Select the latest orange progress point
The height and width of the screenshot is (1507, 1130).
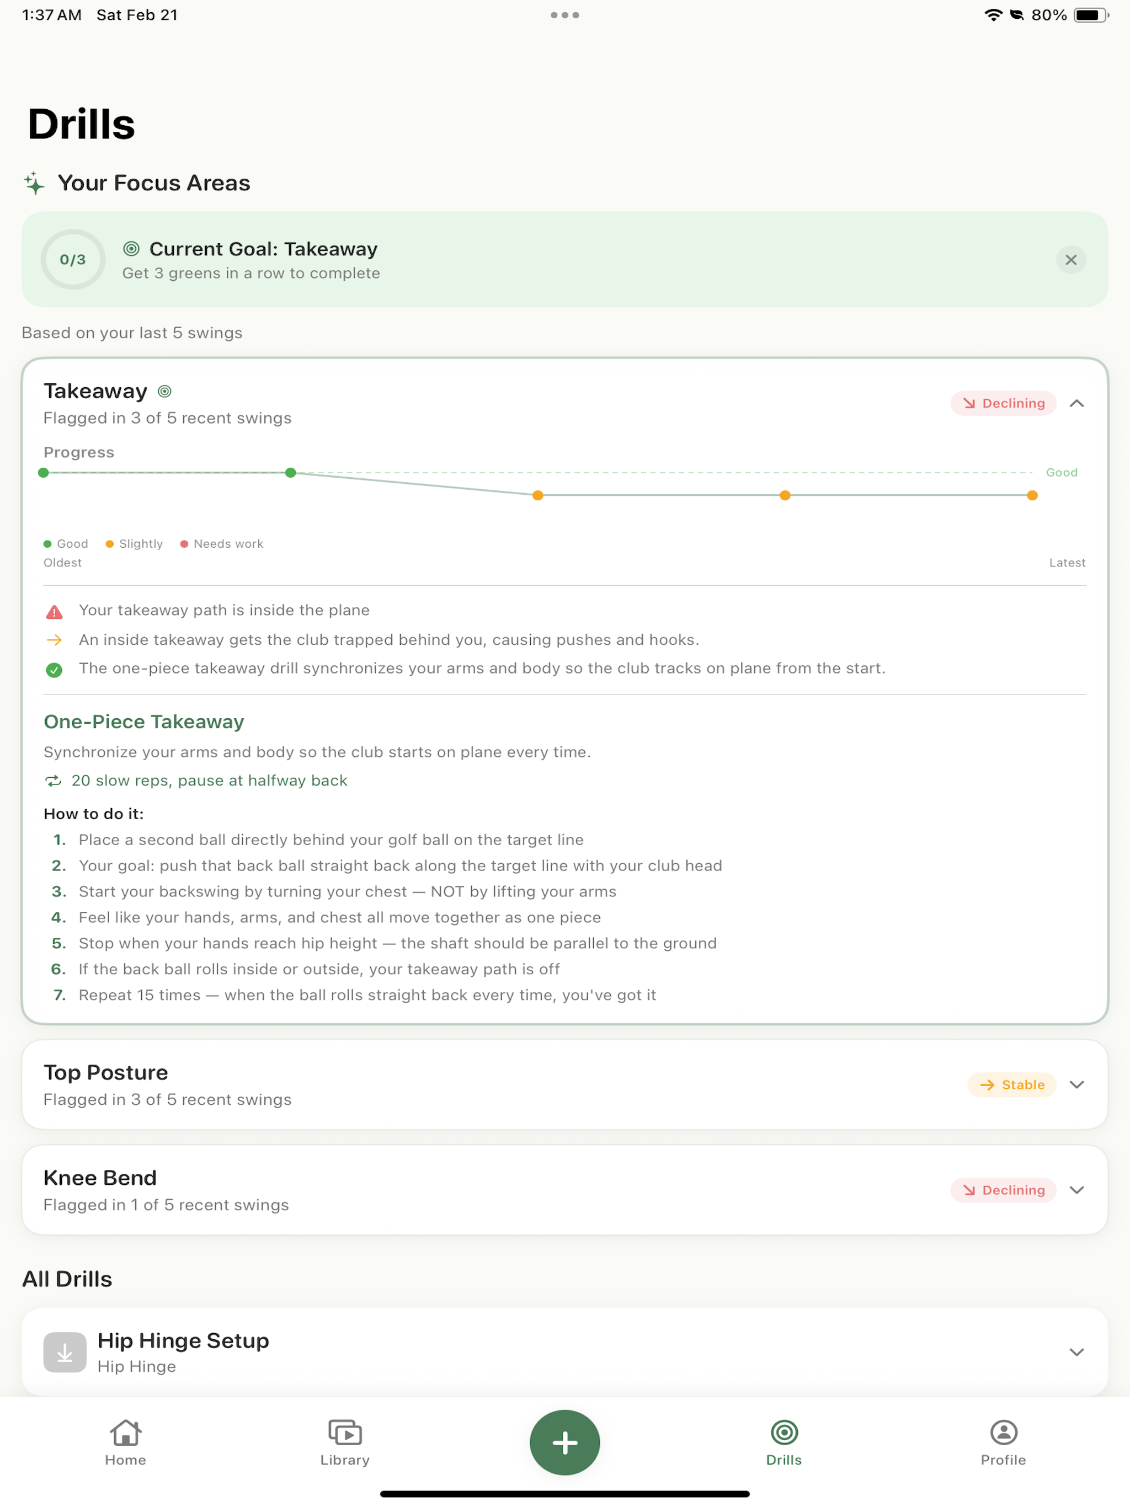(1032, 495)
